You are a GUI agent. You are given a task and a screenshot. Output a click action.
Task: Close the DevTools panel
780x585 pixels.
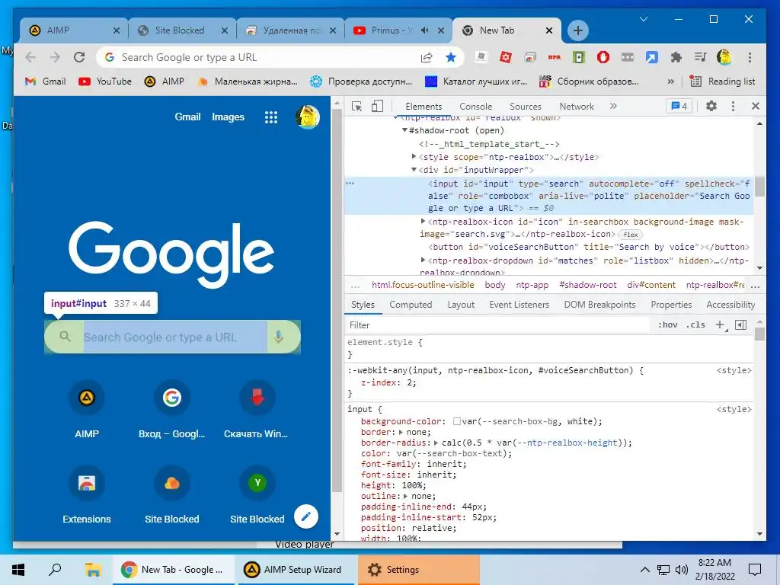pyautogui.click(x=755, y=106)
